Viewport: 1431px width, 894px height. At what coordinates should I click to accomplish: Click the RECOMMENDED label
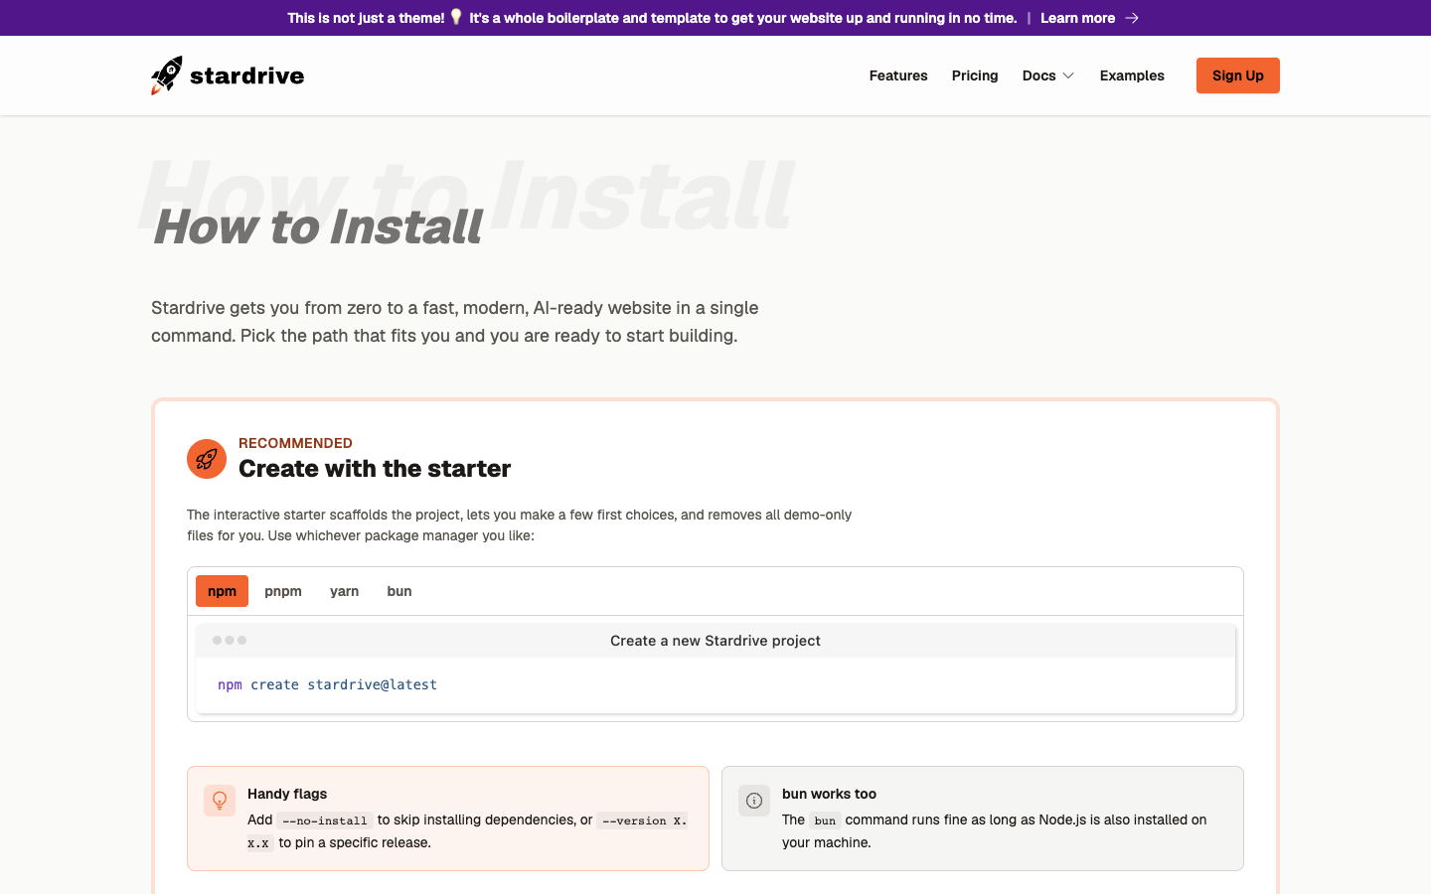[x=295, y=443]
